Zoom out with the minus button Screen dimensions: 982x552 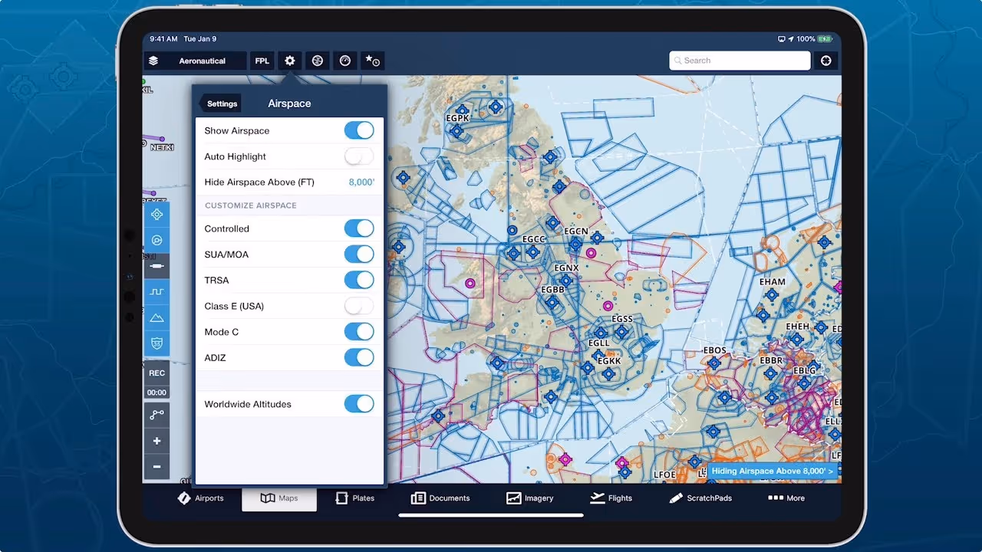157,467
